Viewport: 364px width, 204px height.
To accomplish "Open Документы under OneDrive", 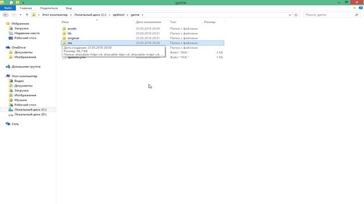I will pos(23,52).
